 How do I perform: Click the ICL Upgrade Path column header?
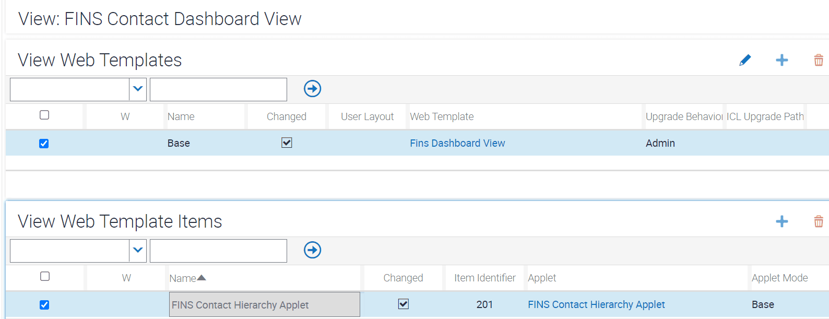(765, 116)
